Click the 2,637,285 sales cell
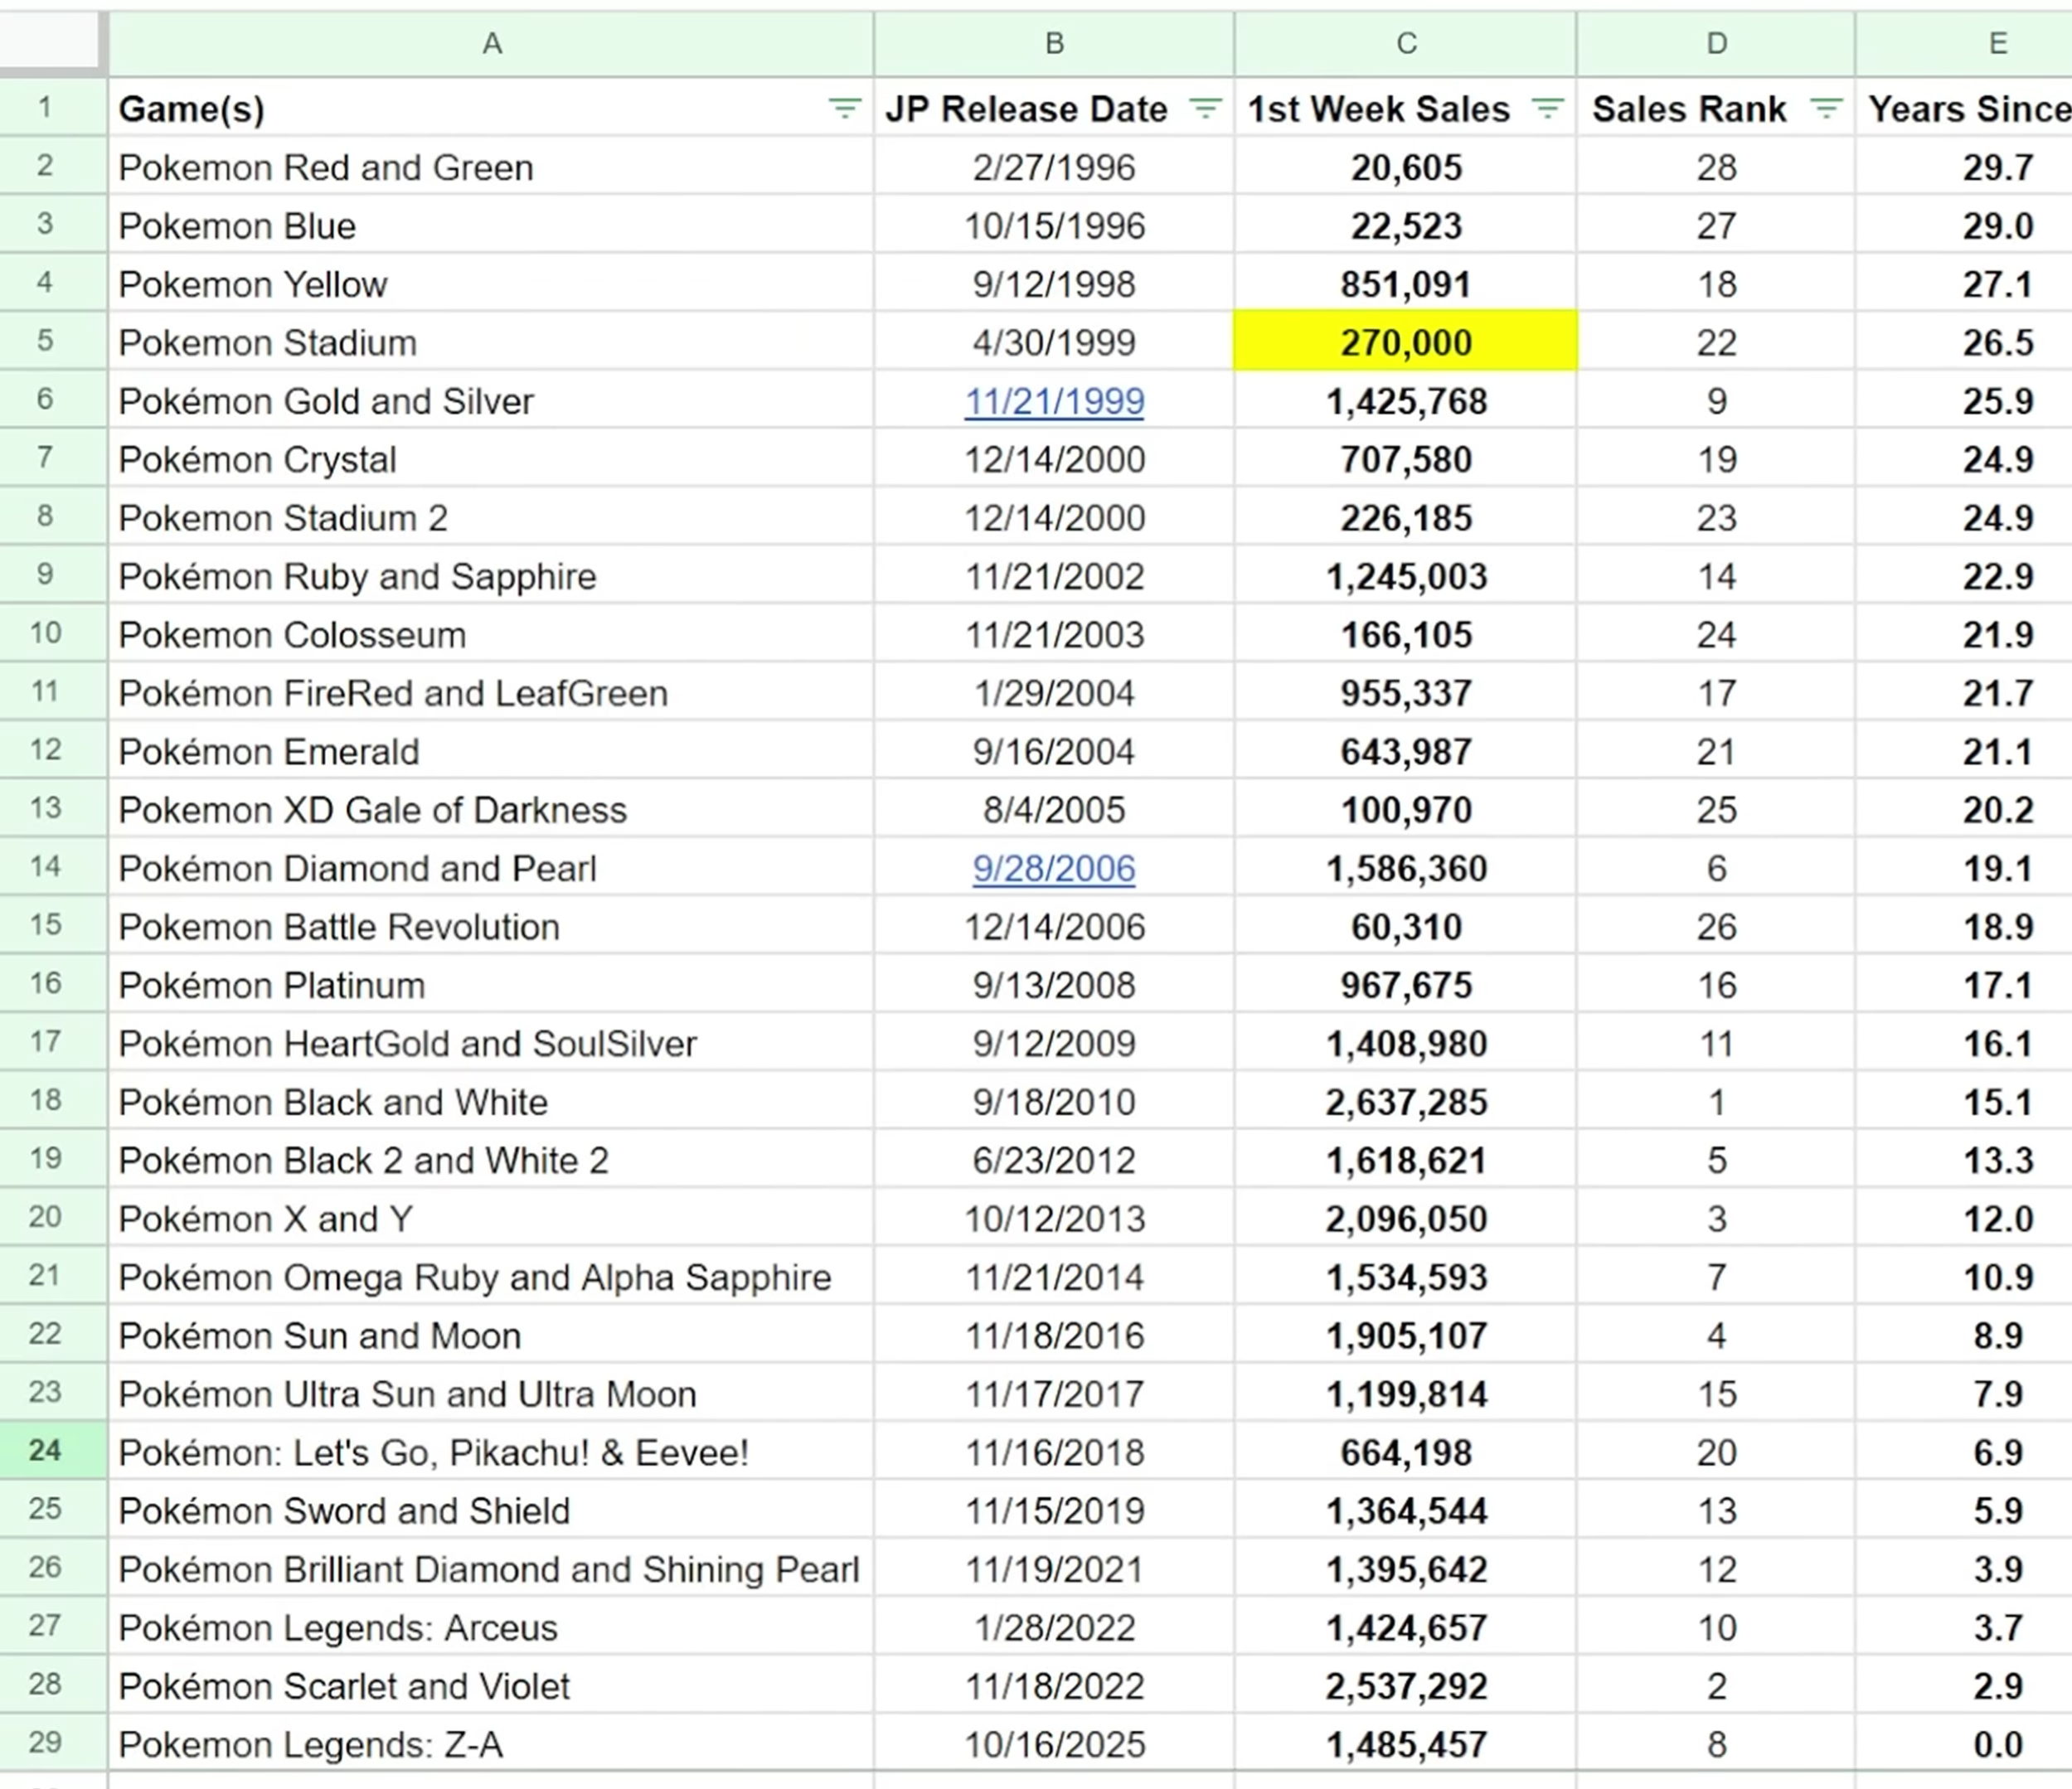Viewport: 2072px width, 1789px height. click(1405, 1102)
